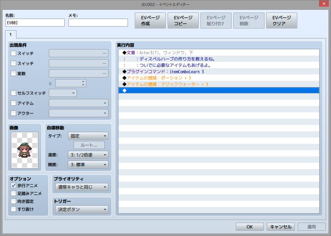This screenshot has height=236, width=331.
Task: Open the トリガー dropdown showing 決定ボタン
Action: coord(82,210)
